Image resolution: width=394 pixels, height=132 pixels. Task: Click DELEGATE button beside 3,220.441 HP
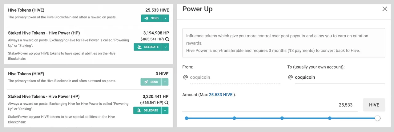(148, 110)
